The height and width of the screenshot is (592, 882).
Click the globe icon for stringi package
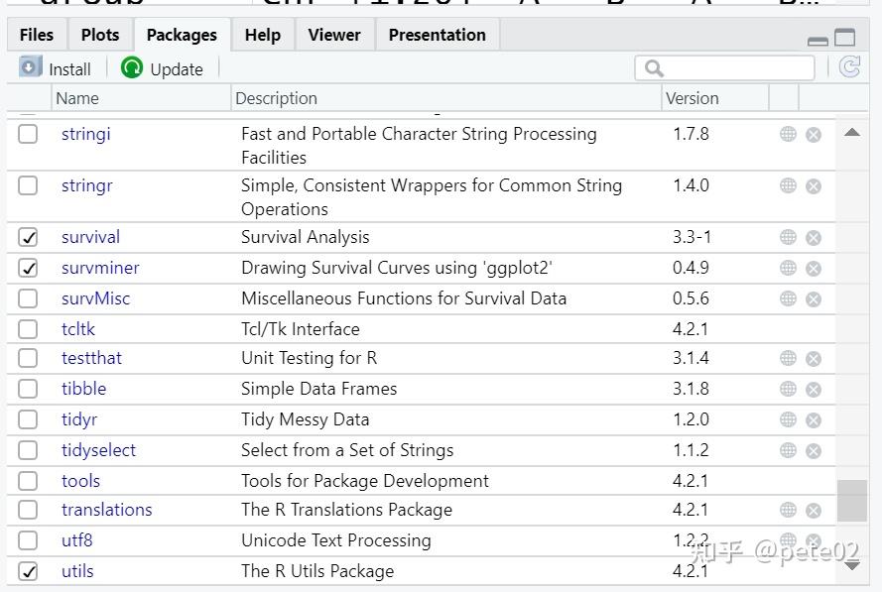coord(788,134)
